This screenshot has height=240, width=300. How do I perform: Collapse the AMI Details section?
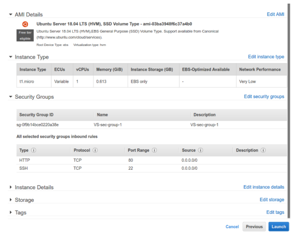pyautogui.click(x=11, y=14)
